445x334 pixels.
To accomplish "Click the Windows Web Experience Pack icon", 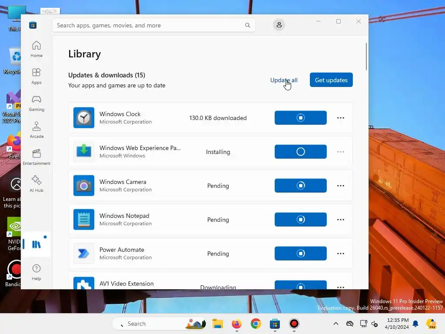I will [84, 152].
